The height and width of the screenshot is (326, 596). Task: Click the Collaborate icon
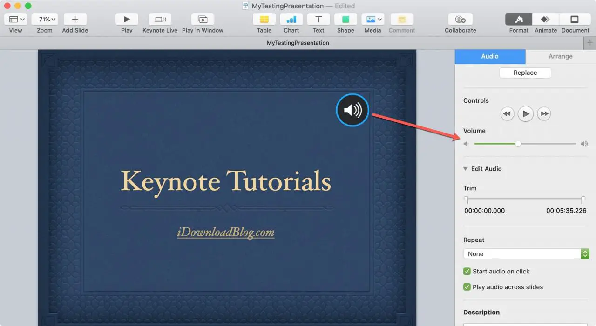click(460, 20)
